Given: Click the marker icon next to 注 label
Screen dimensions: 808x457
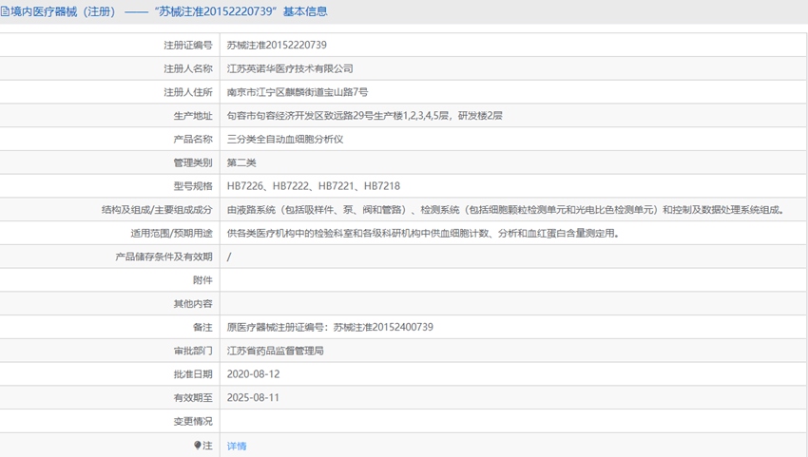Looking at the screenshot, I should [x=198, y=446].
